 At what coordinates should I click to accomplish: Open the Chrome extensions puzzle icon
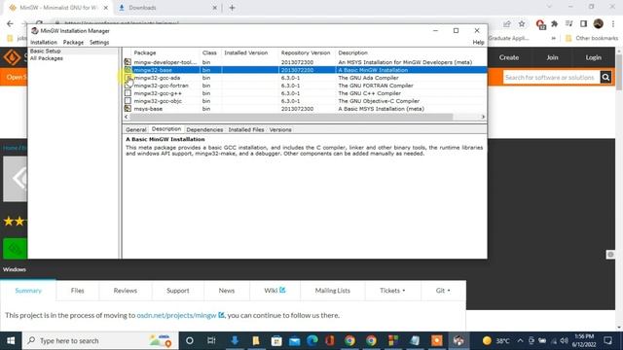pos(555,24)
